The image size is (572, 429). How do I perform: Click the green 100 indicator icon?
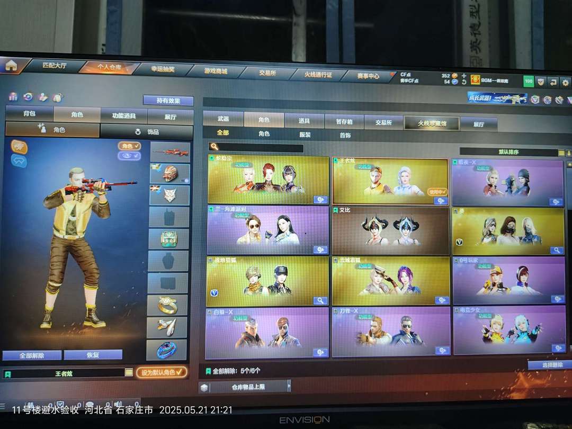529,82
